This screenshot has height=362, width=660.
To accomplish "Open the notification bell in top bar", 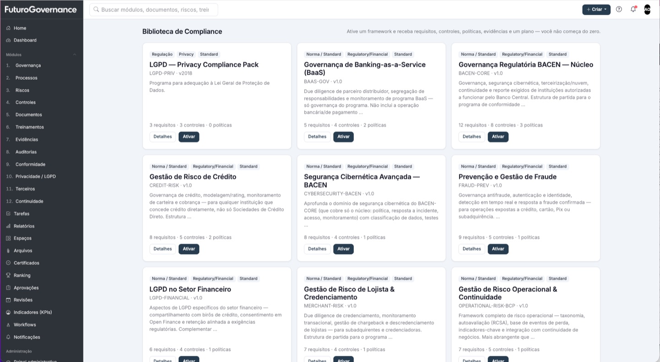I will [x=633, y=9].
